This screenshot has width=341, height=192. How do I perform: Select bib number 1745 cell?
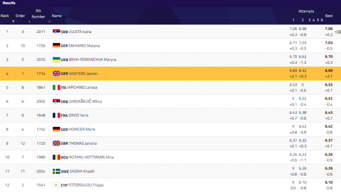(x=40, y=129)
